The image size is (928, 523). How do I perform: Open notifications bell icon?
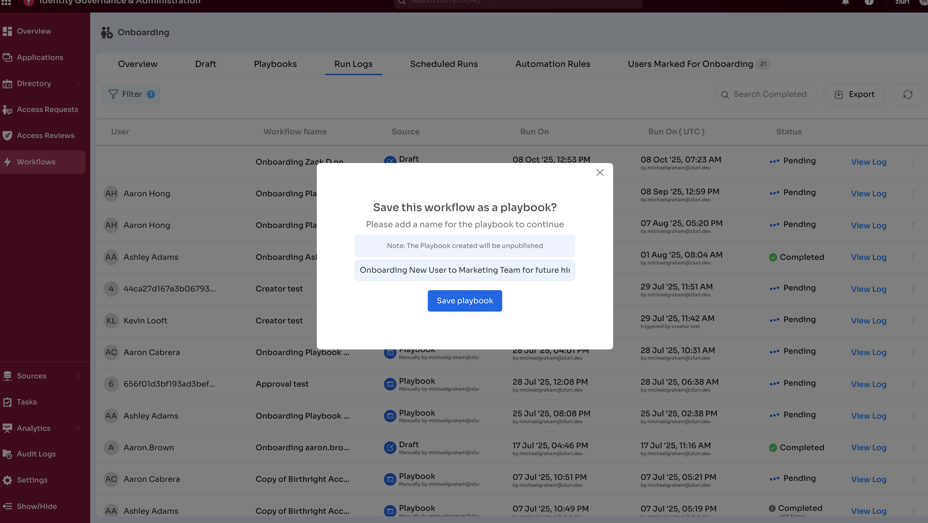click(x=845, y=2)
